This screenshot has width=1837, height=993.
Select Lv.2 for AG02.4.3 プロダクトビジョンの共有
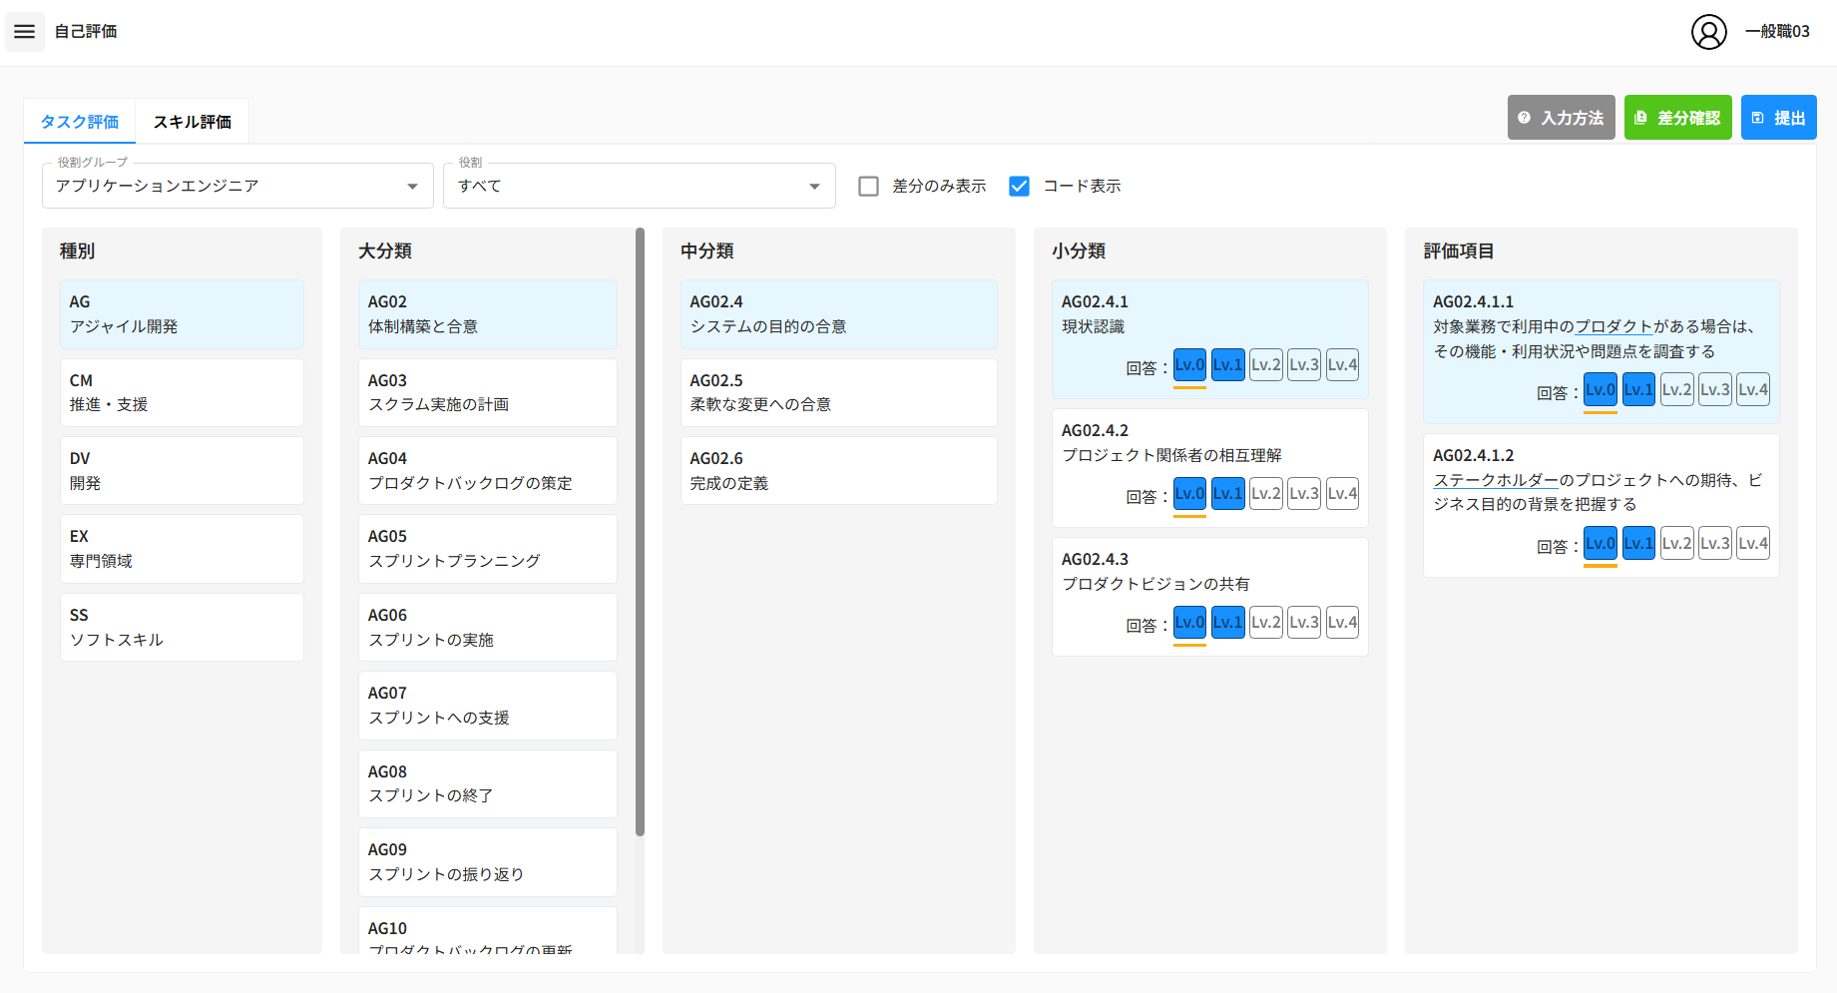coord(1266,622)
